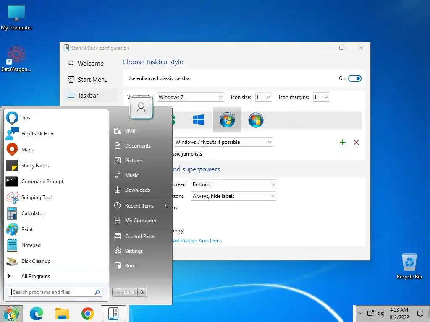This screenshot has width=430, height=322.
Task: Click the show desktop edge strip
Action: click(x=428, y=314)
